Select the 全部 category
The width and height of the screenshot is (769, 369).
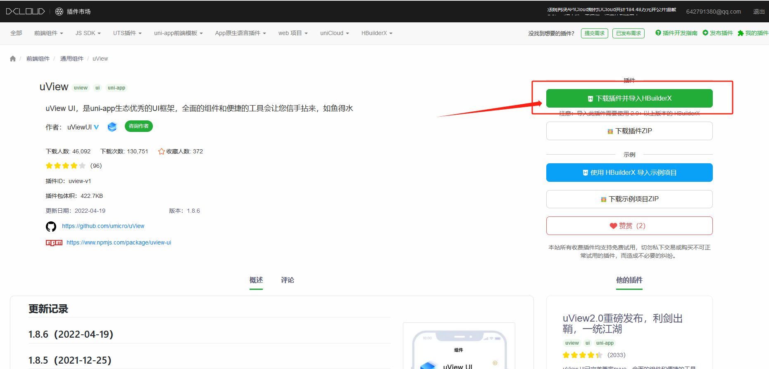click(16, 33)
